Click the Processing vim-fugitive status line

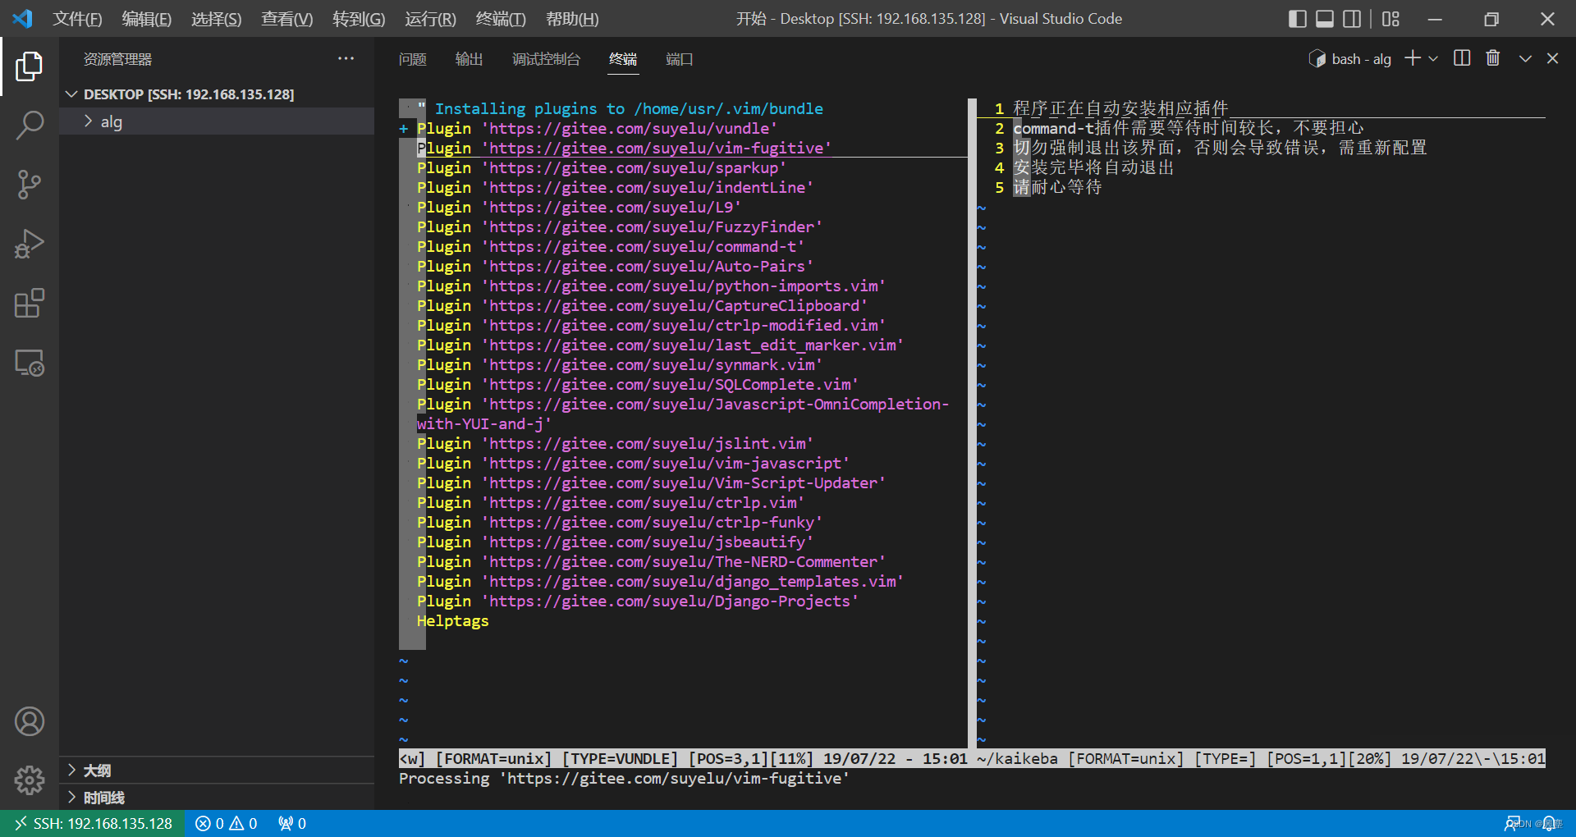tap(624, 778)
